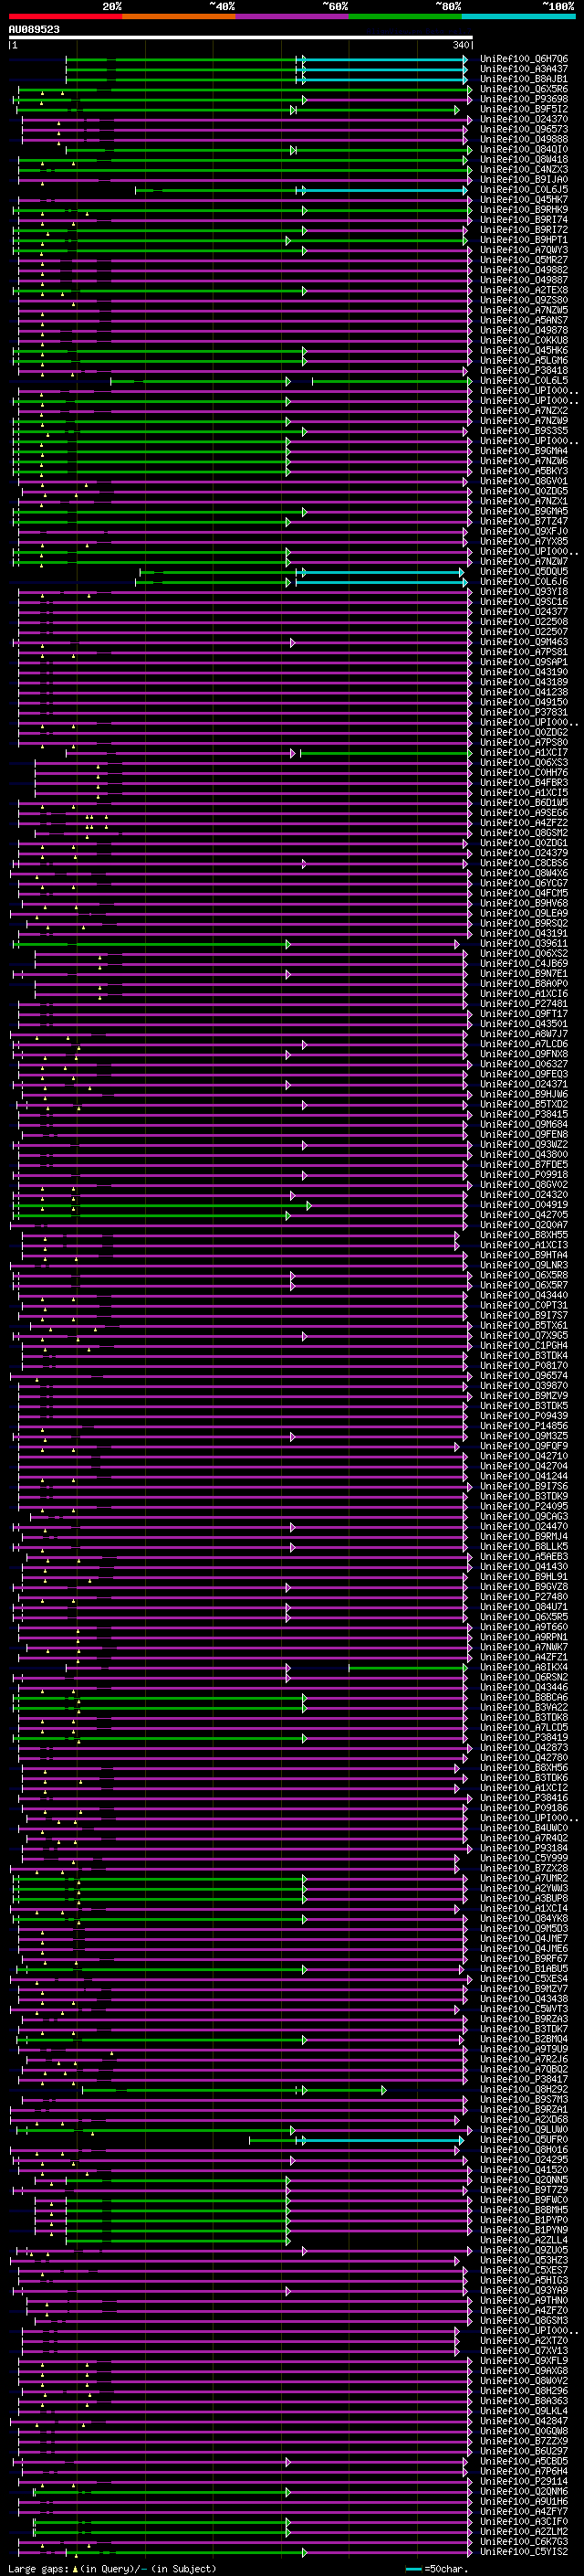
Task: Select hit label UniRef100_C4NZX3
Action: (x=524, y=169)
